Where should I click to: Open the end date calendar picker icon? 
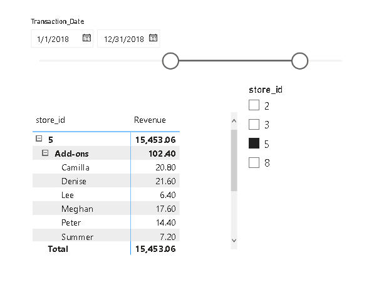(x=153, y=38)
